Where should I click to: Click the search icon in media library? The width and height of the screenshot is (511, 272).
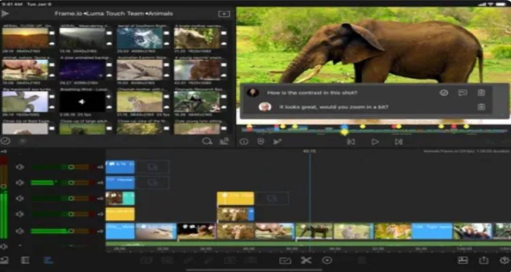[x=206, y=141]
